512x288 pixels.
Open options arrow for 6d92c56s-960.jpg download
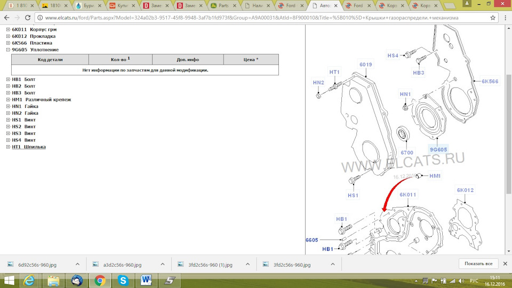click(x=77, y=264)
